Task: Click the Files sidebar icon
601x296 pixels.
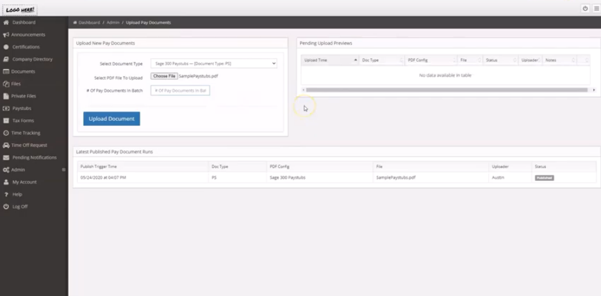Action: coord(6,84)
